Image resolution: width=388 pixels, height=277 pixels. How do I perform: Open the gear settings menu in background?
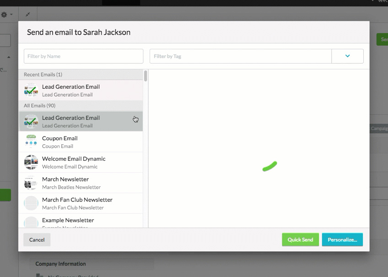pyautogui.click(x=7, y=15)
